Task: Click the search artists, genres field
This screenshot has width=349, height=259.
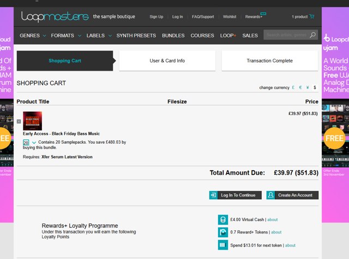Action: click(x=287, y=35)
